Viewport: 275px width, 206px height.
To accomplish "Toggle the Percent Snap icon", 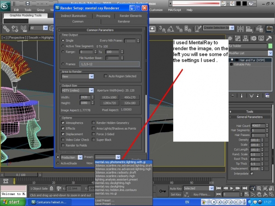I will pos(179,29).
